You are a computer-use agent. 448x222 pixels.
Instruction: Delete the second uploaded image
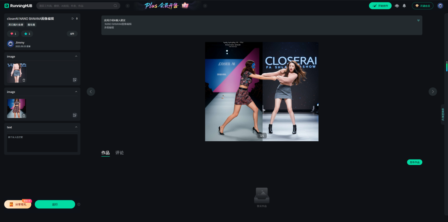coord(24,116)
